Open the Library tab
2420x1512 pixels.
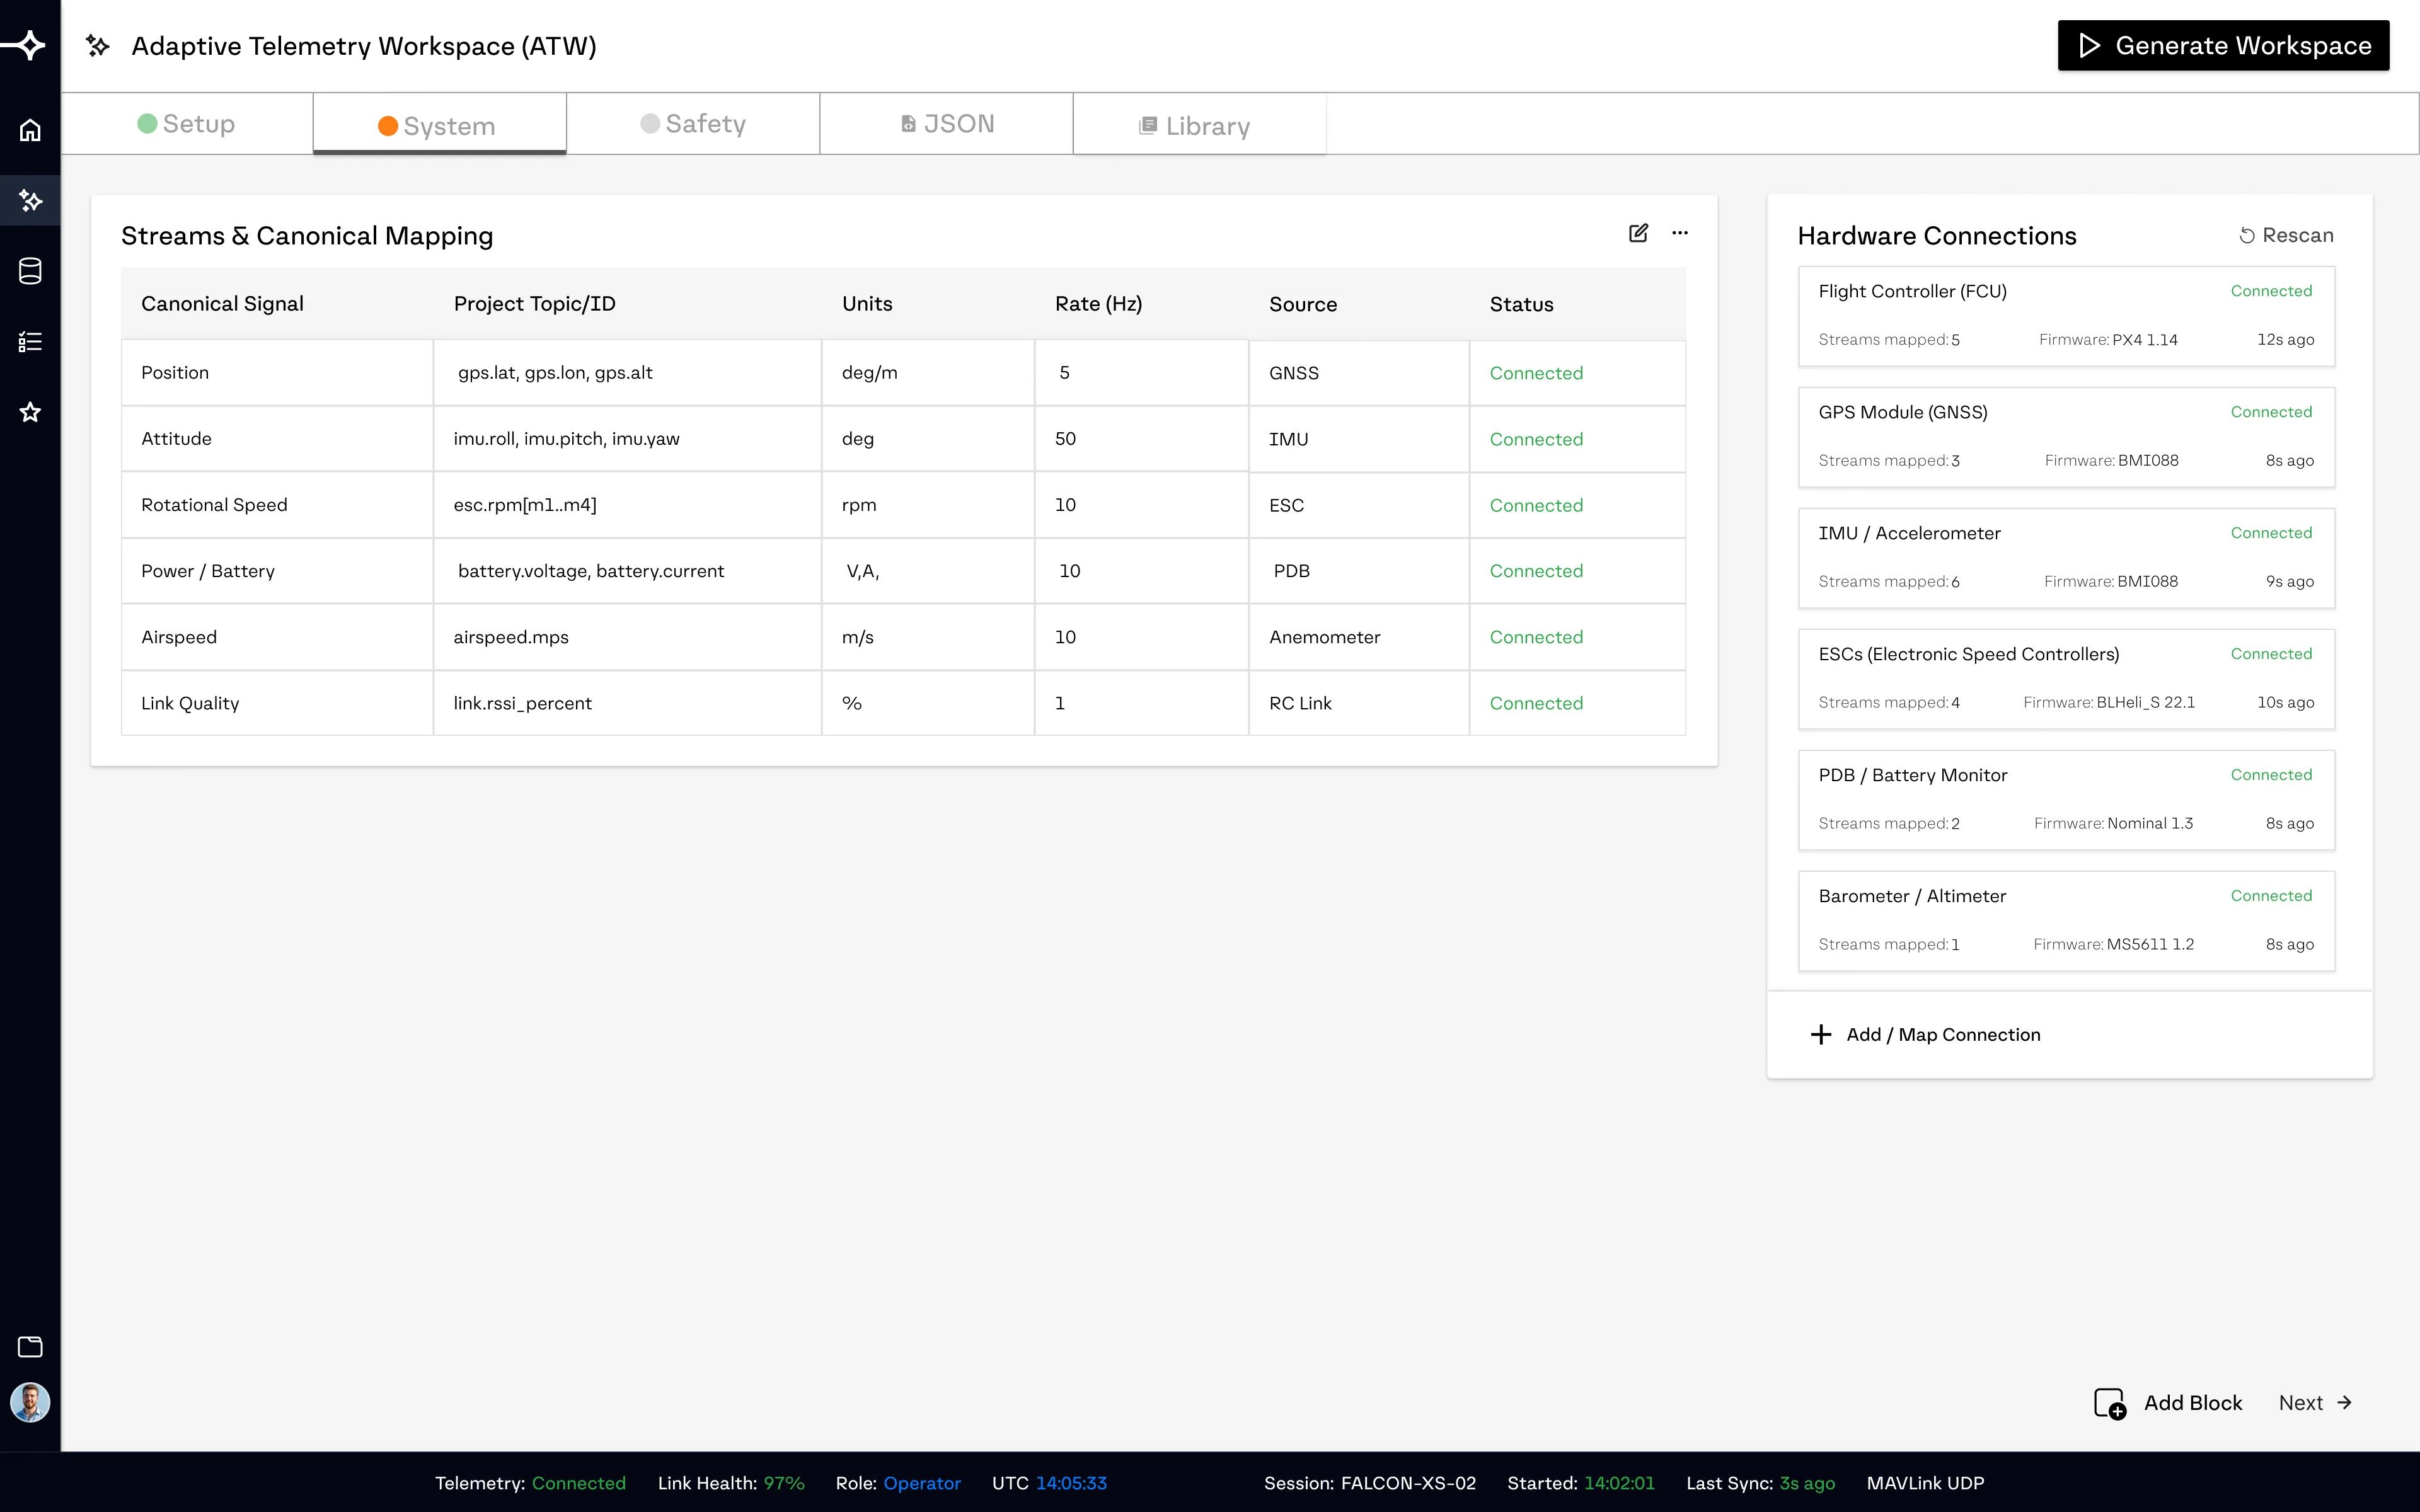pos(1200,125)
